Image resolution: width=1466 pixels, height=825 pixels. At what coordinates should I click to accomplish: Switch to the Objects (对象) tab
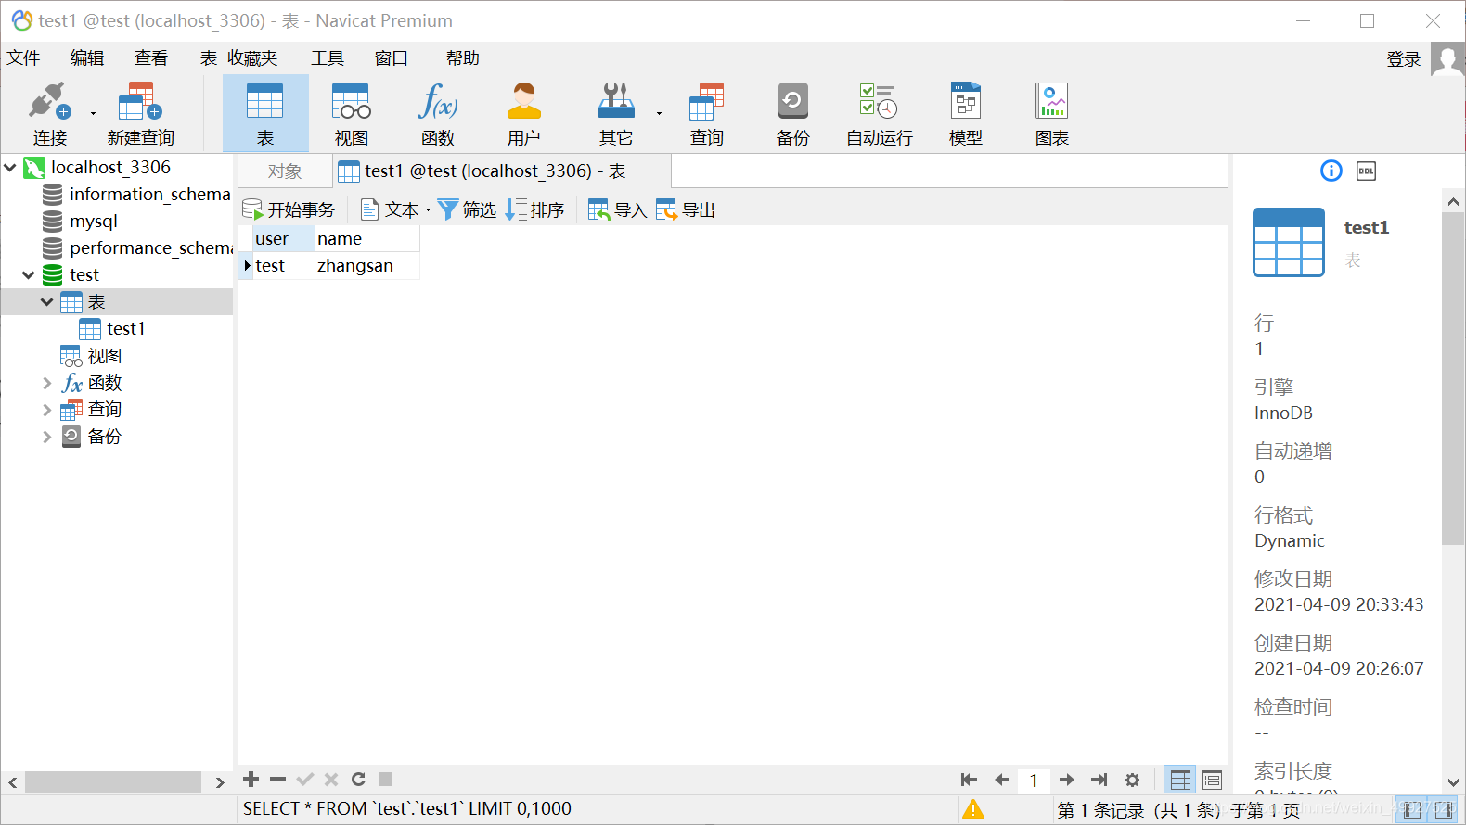point(285,171)
